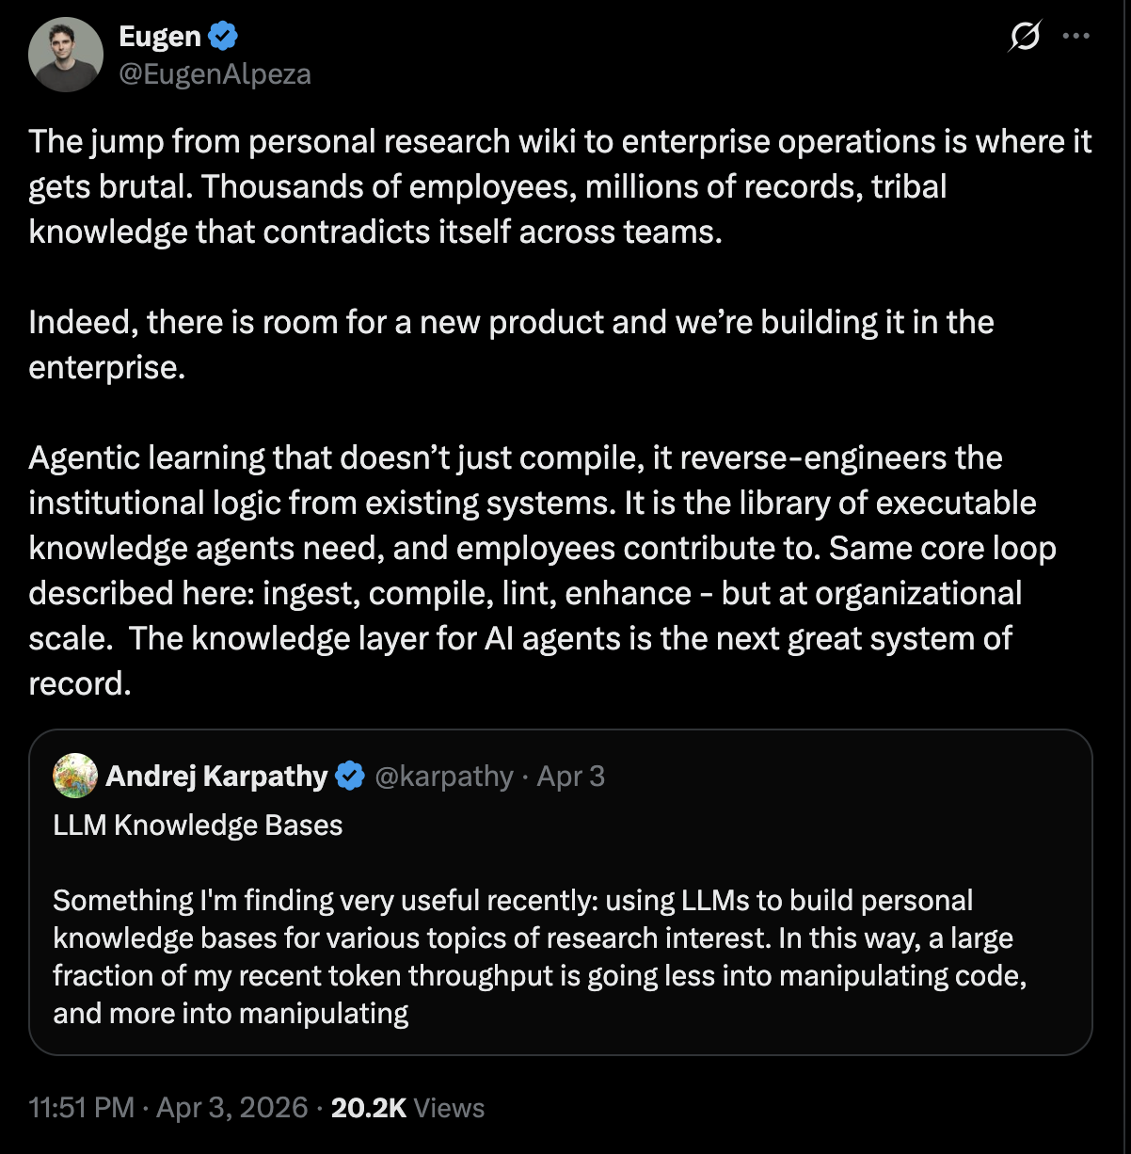
Task: Open Grok explain icon on tweet
Action: 1024,37
